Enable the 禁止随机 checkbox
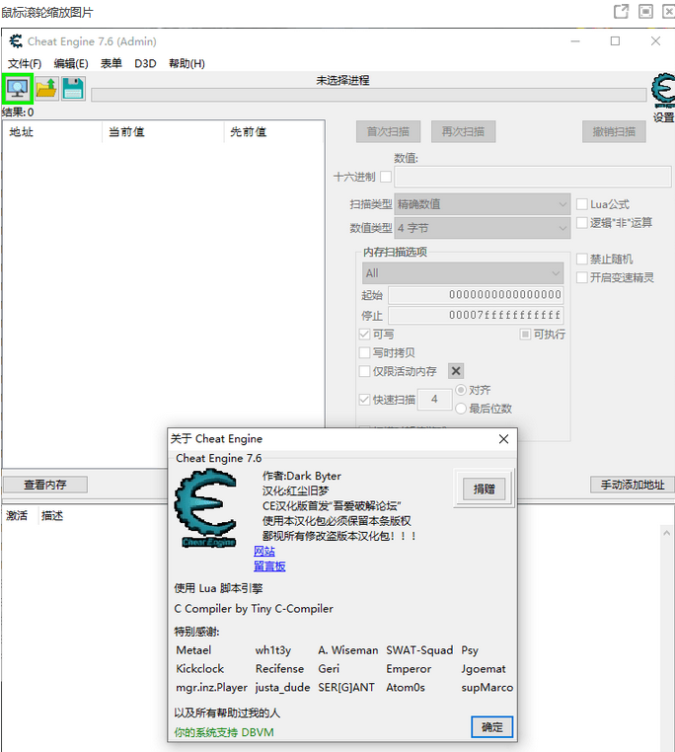 [x=582, y=259]
